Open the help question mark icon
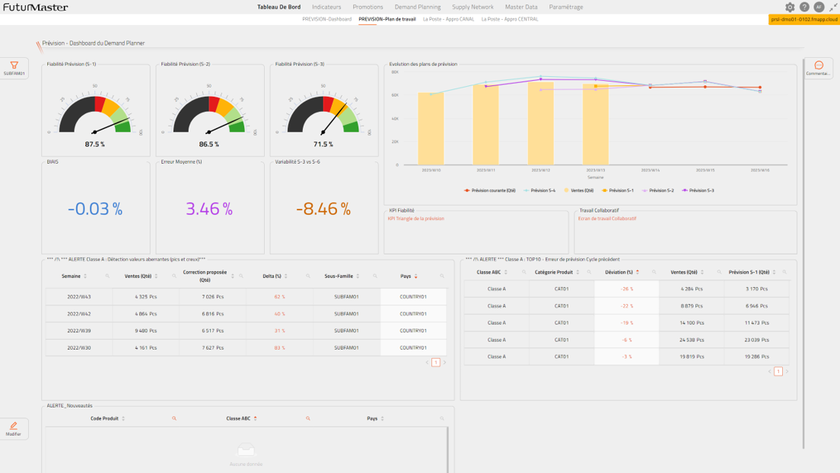 tap(804, 7)
